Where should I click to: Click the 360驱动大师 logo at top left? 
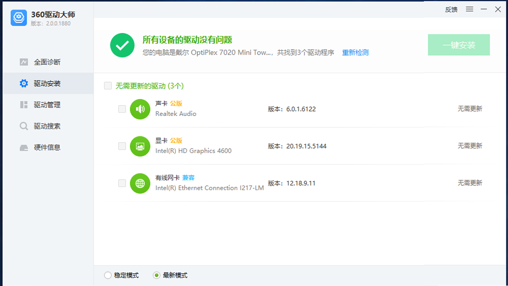pyautogui.click(x=18, y=18)
